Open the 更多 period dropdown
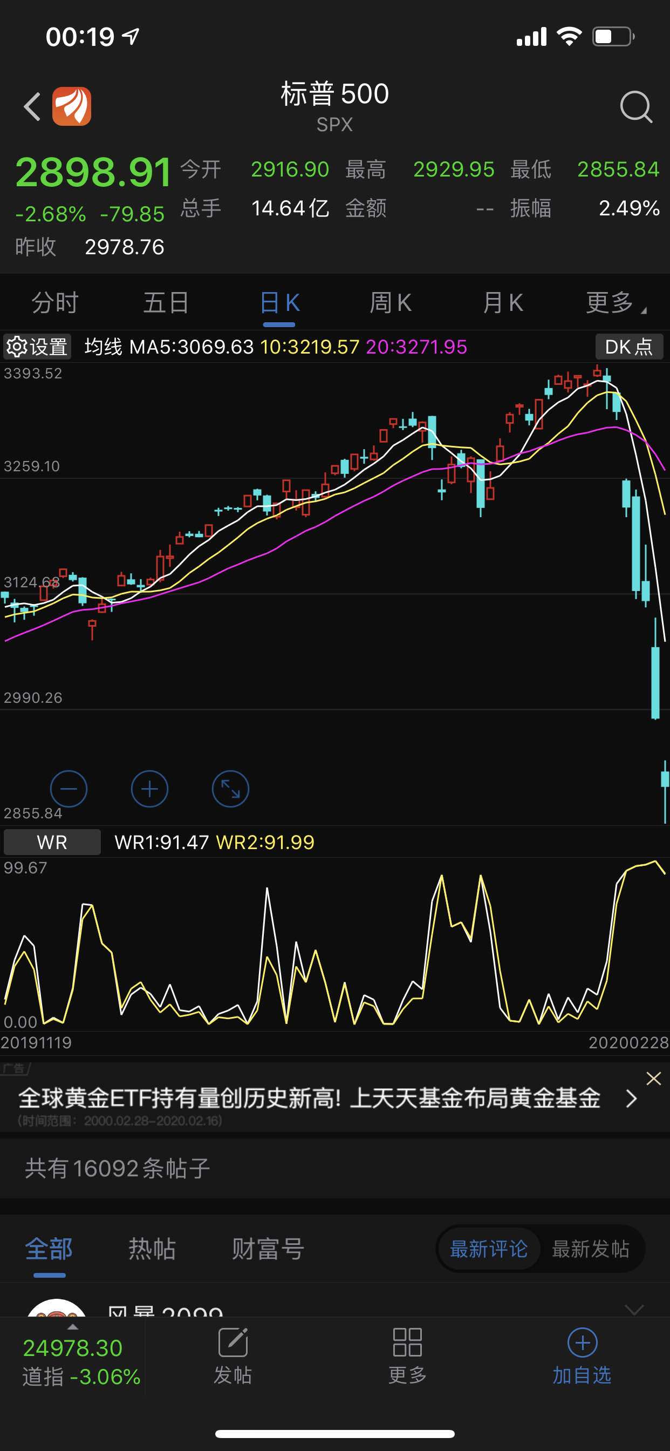This screenshot has width=670, height=1451. (616, 302)
